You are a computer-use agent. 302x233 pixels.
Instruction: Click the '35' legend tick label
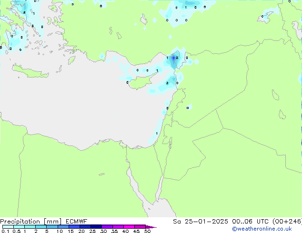coord(114,231)
